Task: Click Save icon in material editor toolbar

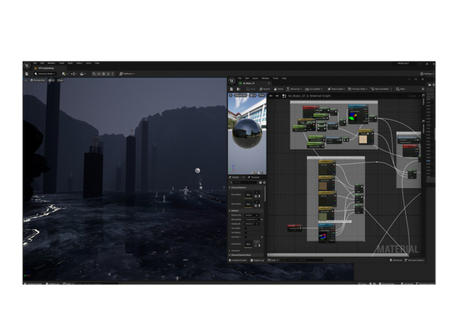Action: point(231,89)
